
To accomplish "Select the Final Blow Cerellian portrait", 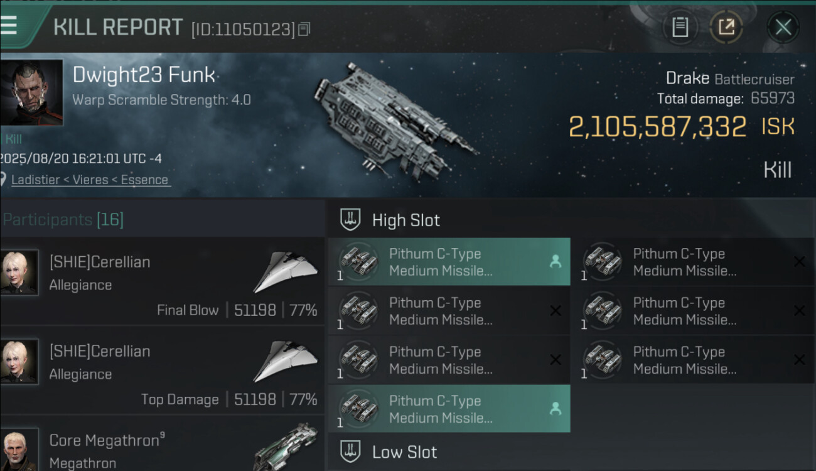I will [x=19, y=272].
